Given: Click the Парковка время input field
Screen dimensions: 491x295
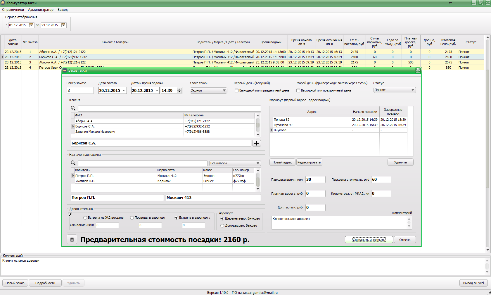Looking at the screenshot, I should point(315,180).
